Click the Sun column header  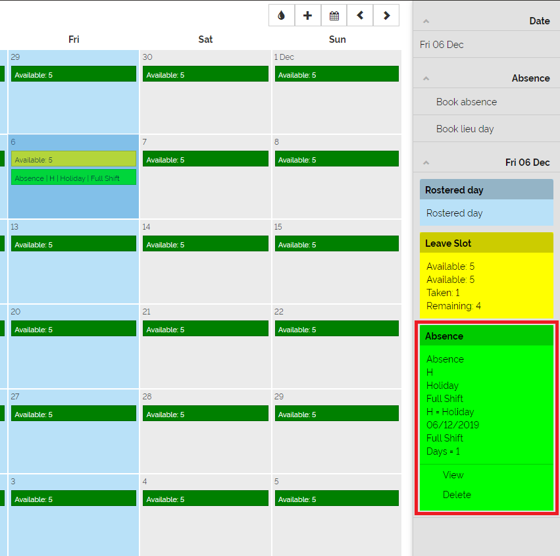[x=337, y=39]
